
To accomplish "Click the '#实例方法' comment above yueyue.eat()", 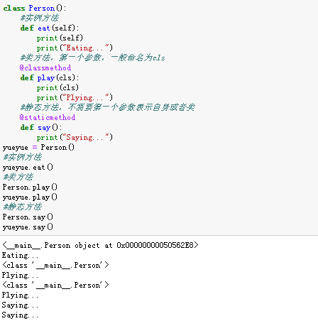I will pos(23,157).
